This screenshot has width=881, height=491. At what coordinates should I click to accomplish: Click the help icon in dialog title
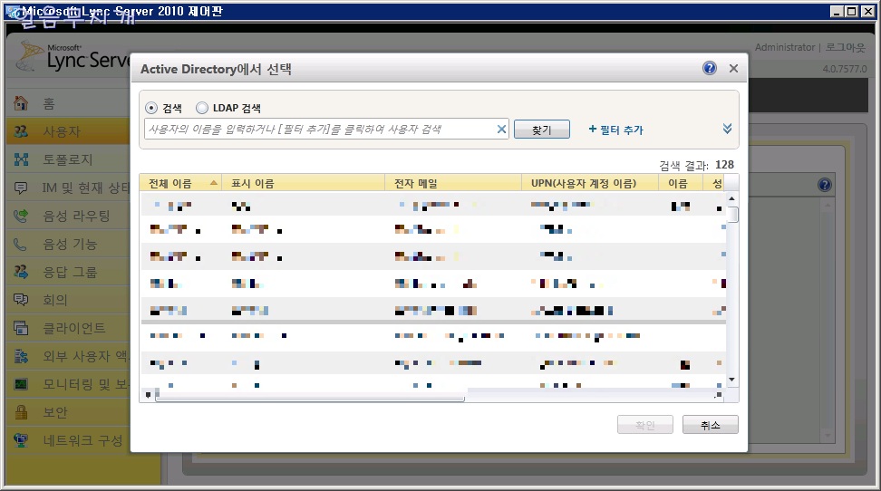click(710, 68)
